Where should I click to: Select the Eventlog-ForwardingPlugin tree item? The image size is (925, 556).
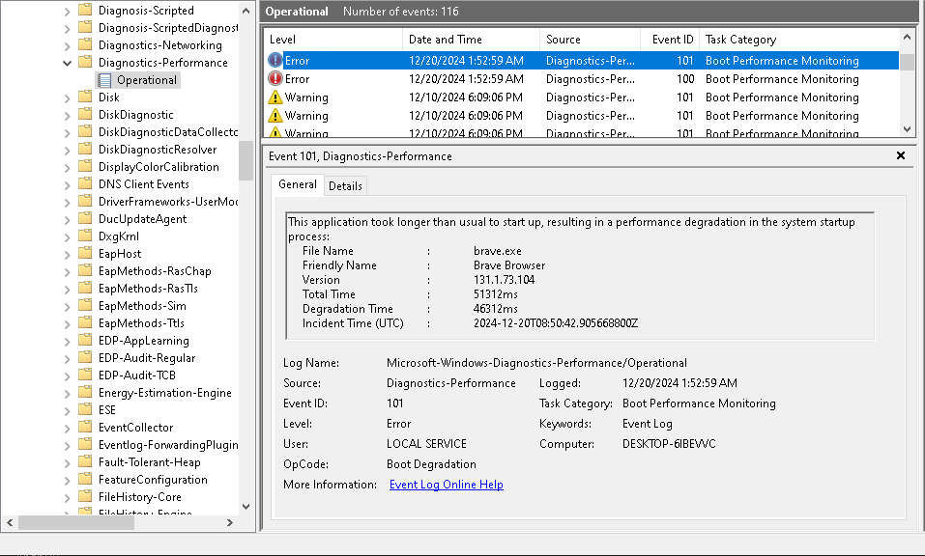(168, 445)
